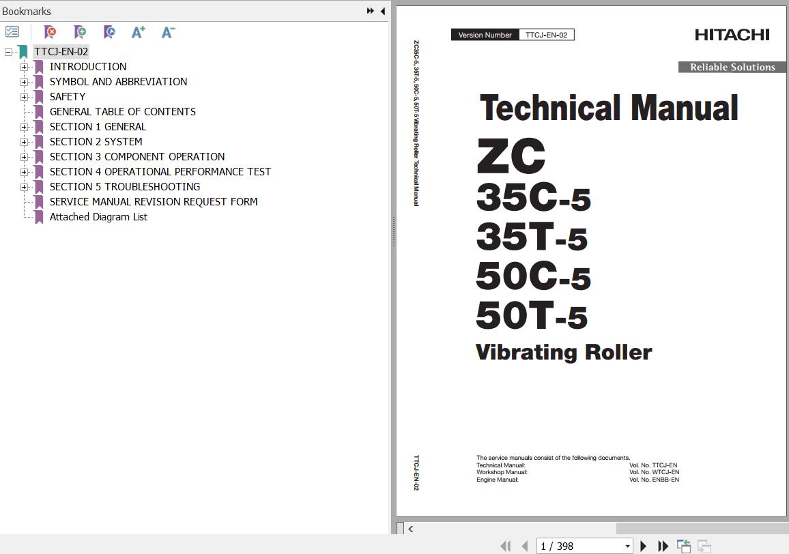Click the Bookmarks panel title

27,11
